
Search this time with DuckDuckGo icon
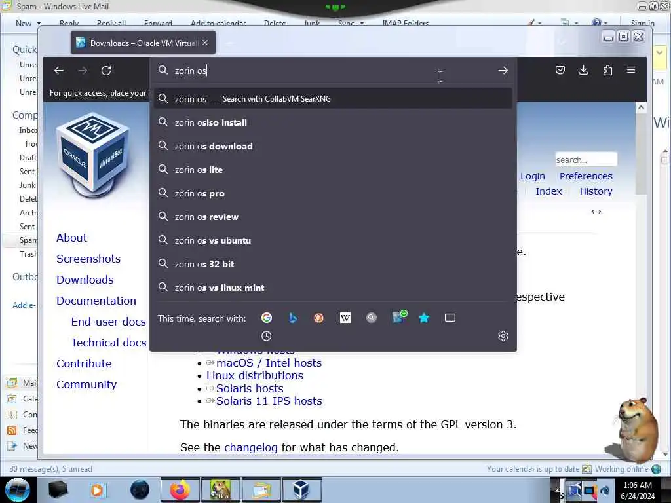point(319,318)
